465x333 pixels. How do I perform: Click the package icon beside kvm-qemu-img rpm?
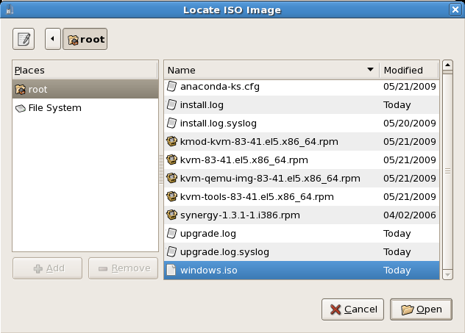[171, 178]
